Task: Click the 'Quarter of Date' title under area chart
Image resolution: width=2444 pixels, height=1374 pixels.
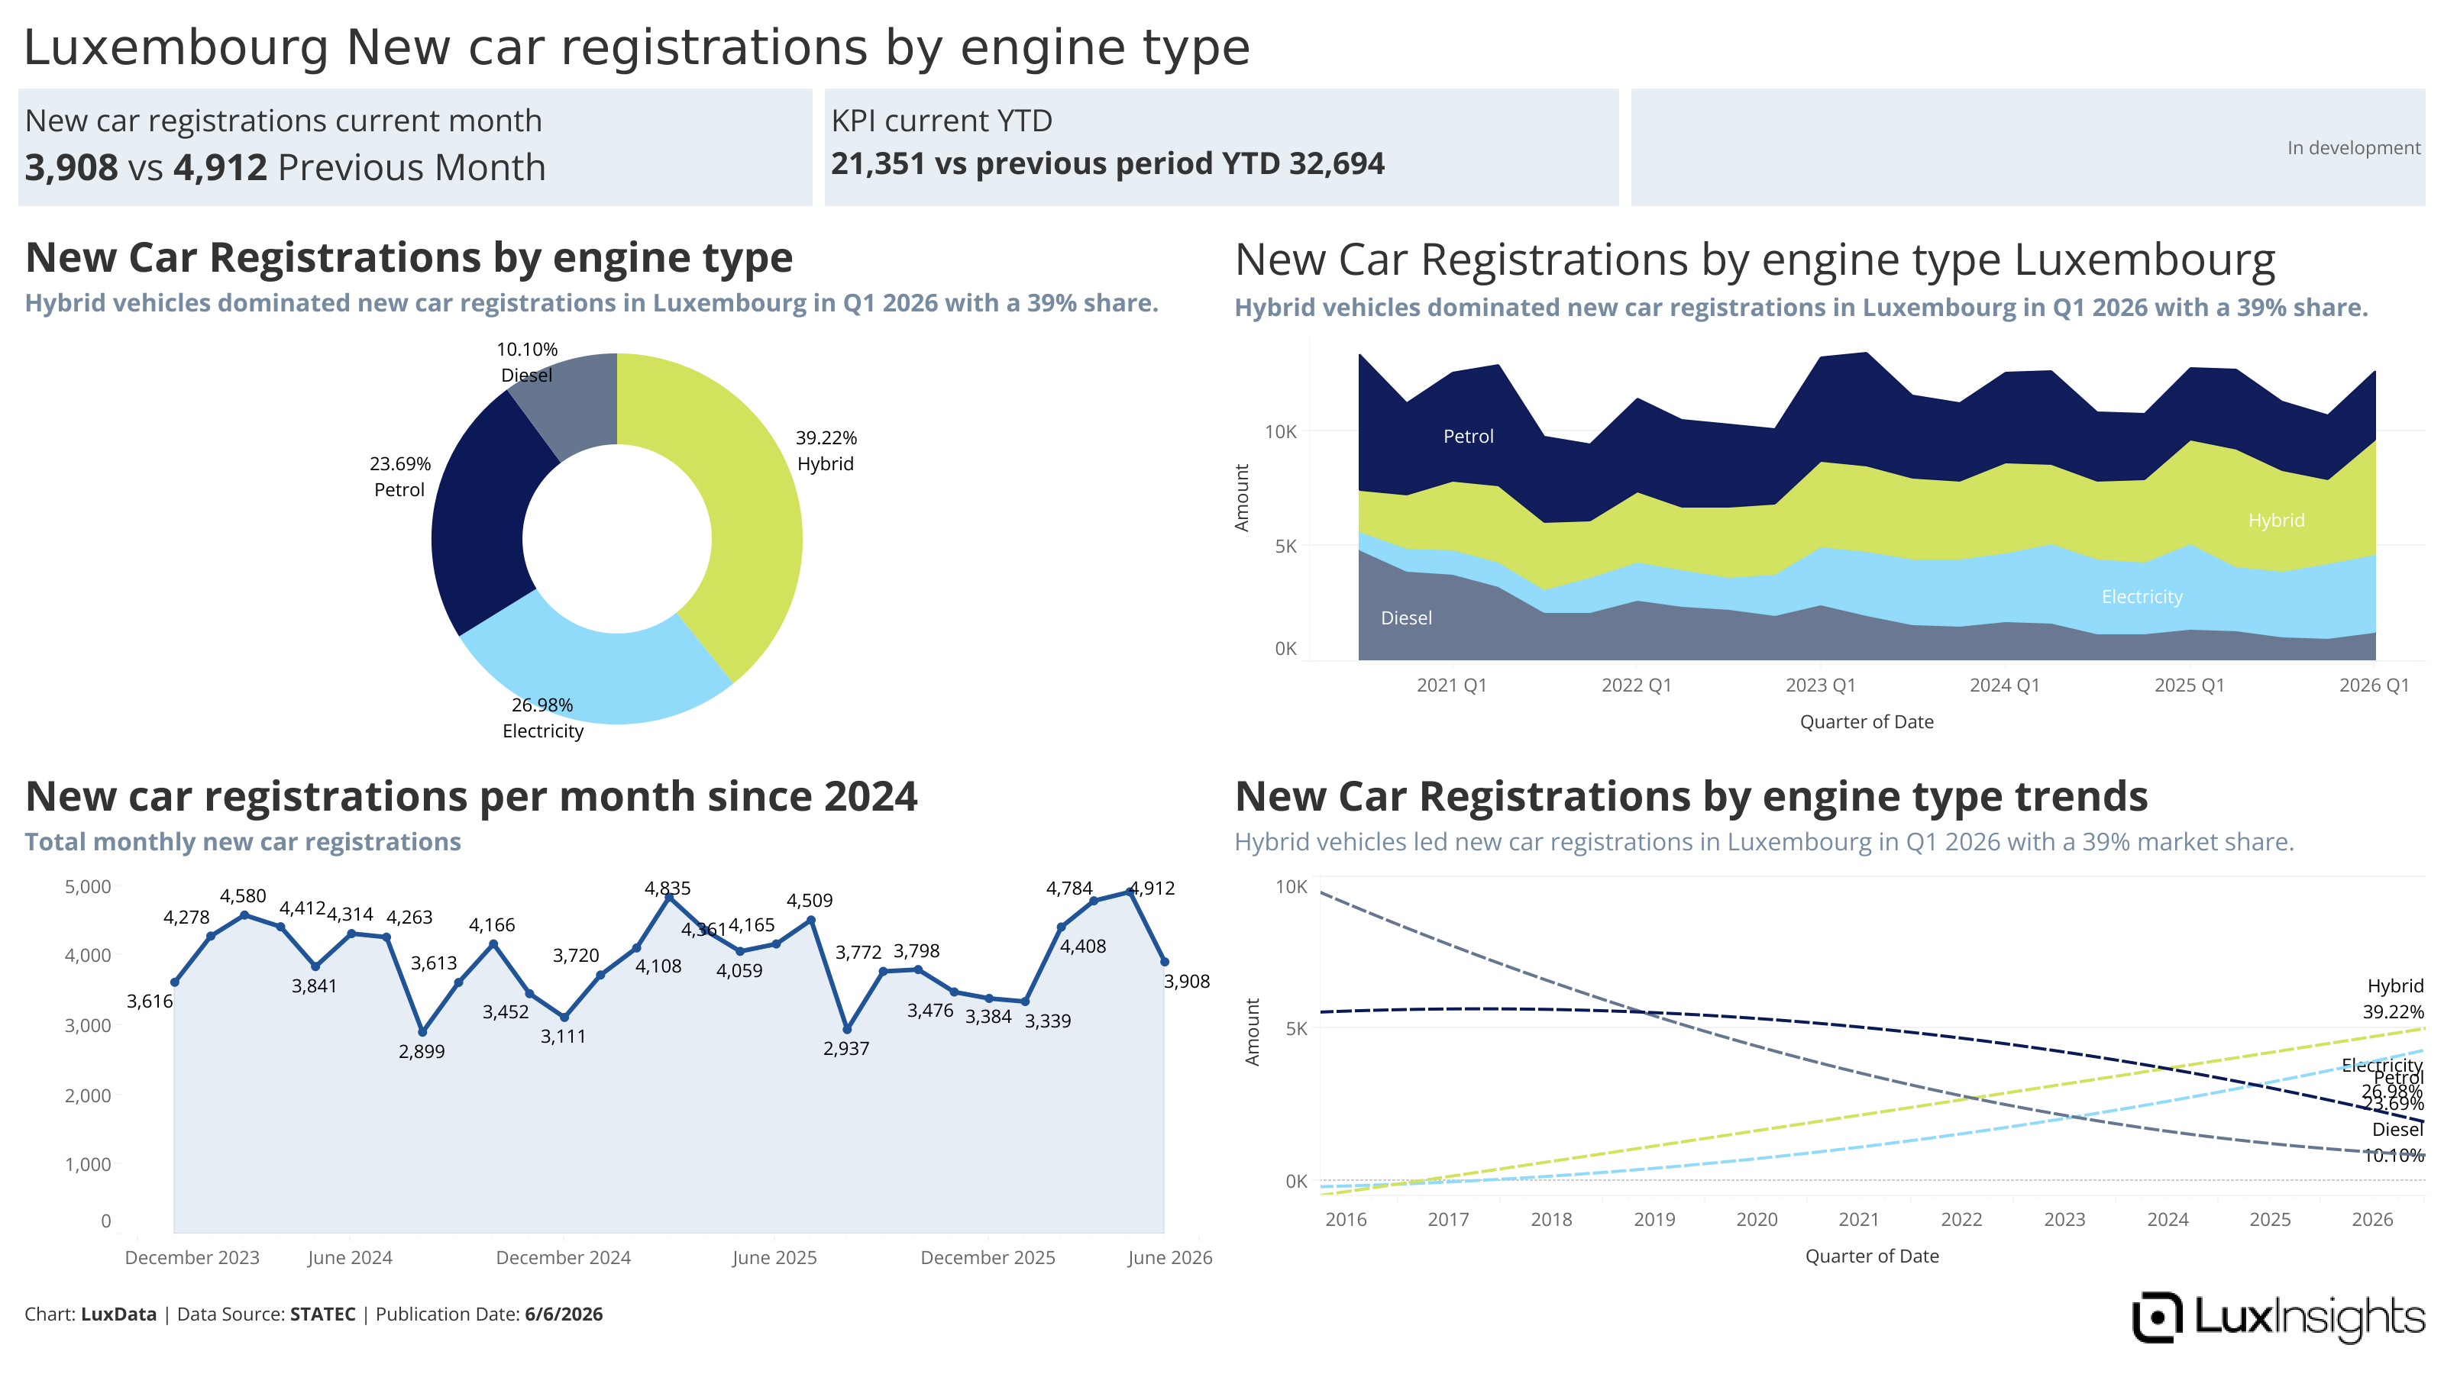Action: pyautogui.click(x=1867, y=721)
